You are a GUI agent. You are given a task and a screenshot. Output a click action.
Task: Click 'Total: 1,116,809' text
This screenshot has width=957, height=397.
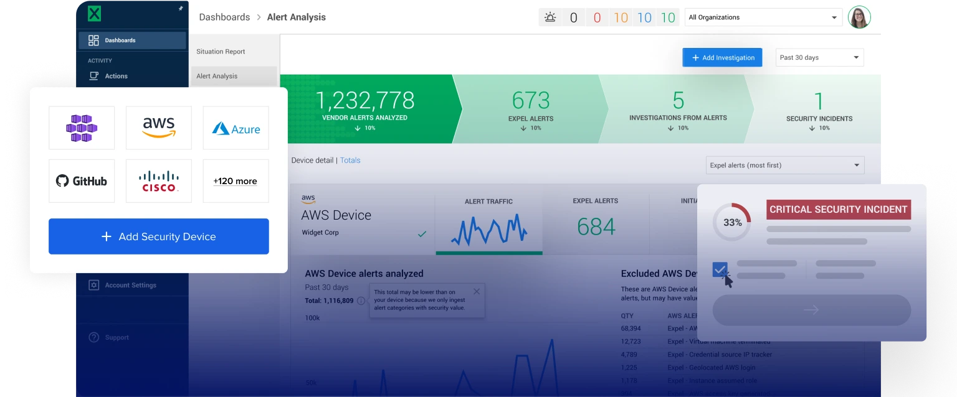coord(329,301)
